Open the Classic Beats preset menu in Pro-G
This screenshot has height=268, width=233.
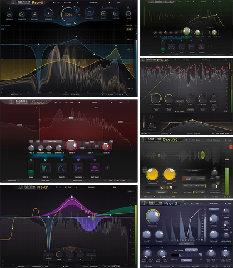coord(213,203)
